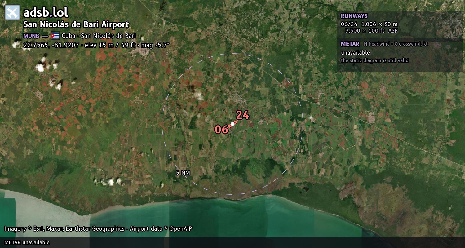Click the 5 NM range ring label

183,173
